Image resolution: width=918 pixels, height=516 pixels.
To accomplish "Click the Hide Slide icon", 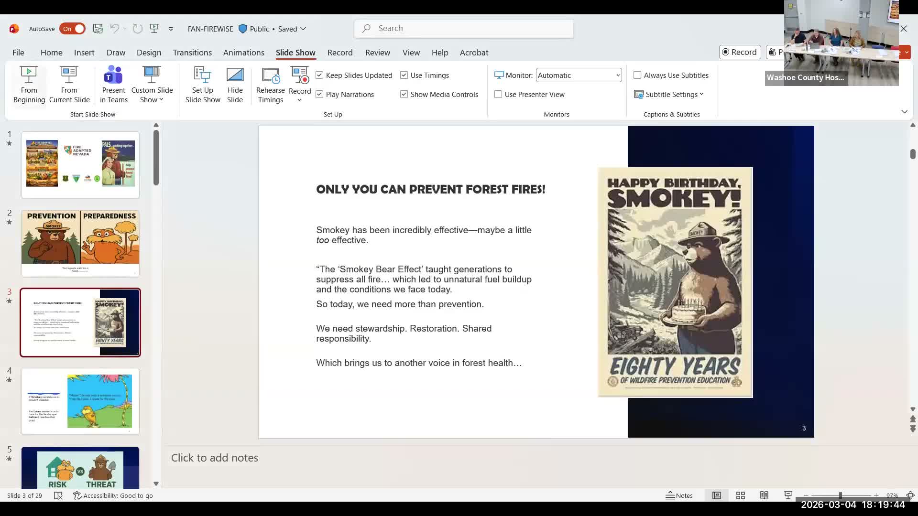I will pyautogui.click(x=235, y=75).
